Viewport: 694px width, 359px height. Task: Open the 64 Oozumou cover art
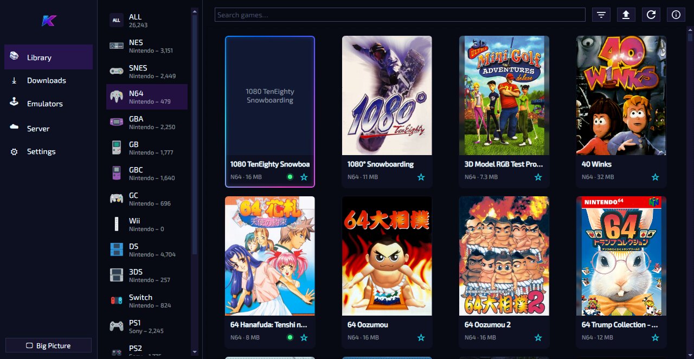387,256
